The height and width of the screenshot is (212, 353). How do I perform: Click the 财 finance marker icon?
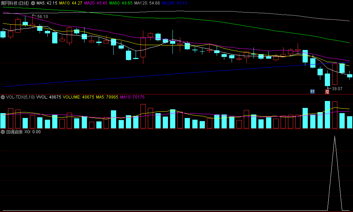click(312, 91)
